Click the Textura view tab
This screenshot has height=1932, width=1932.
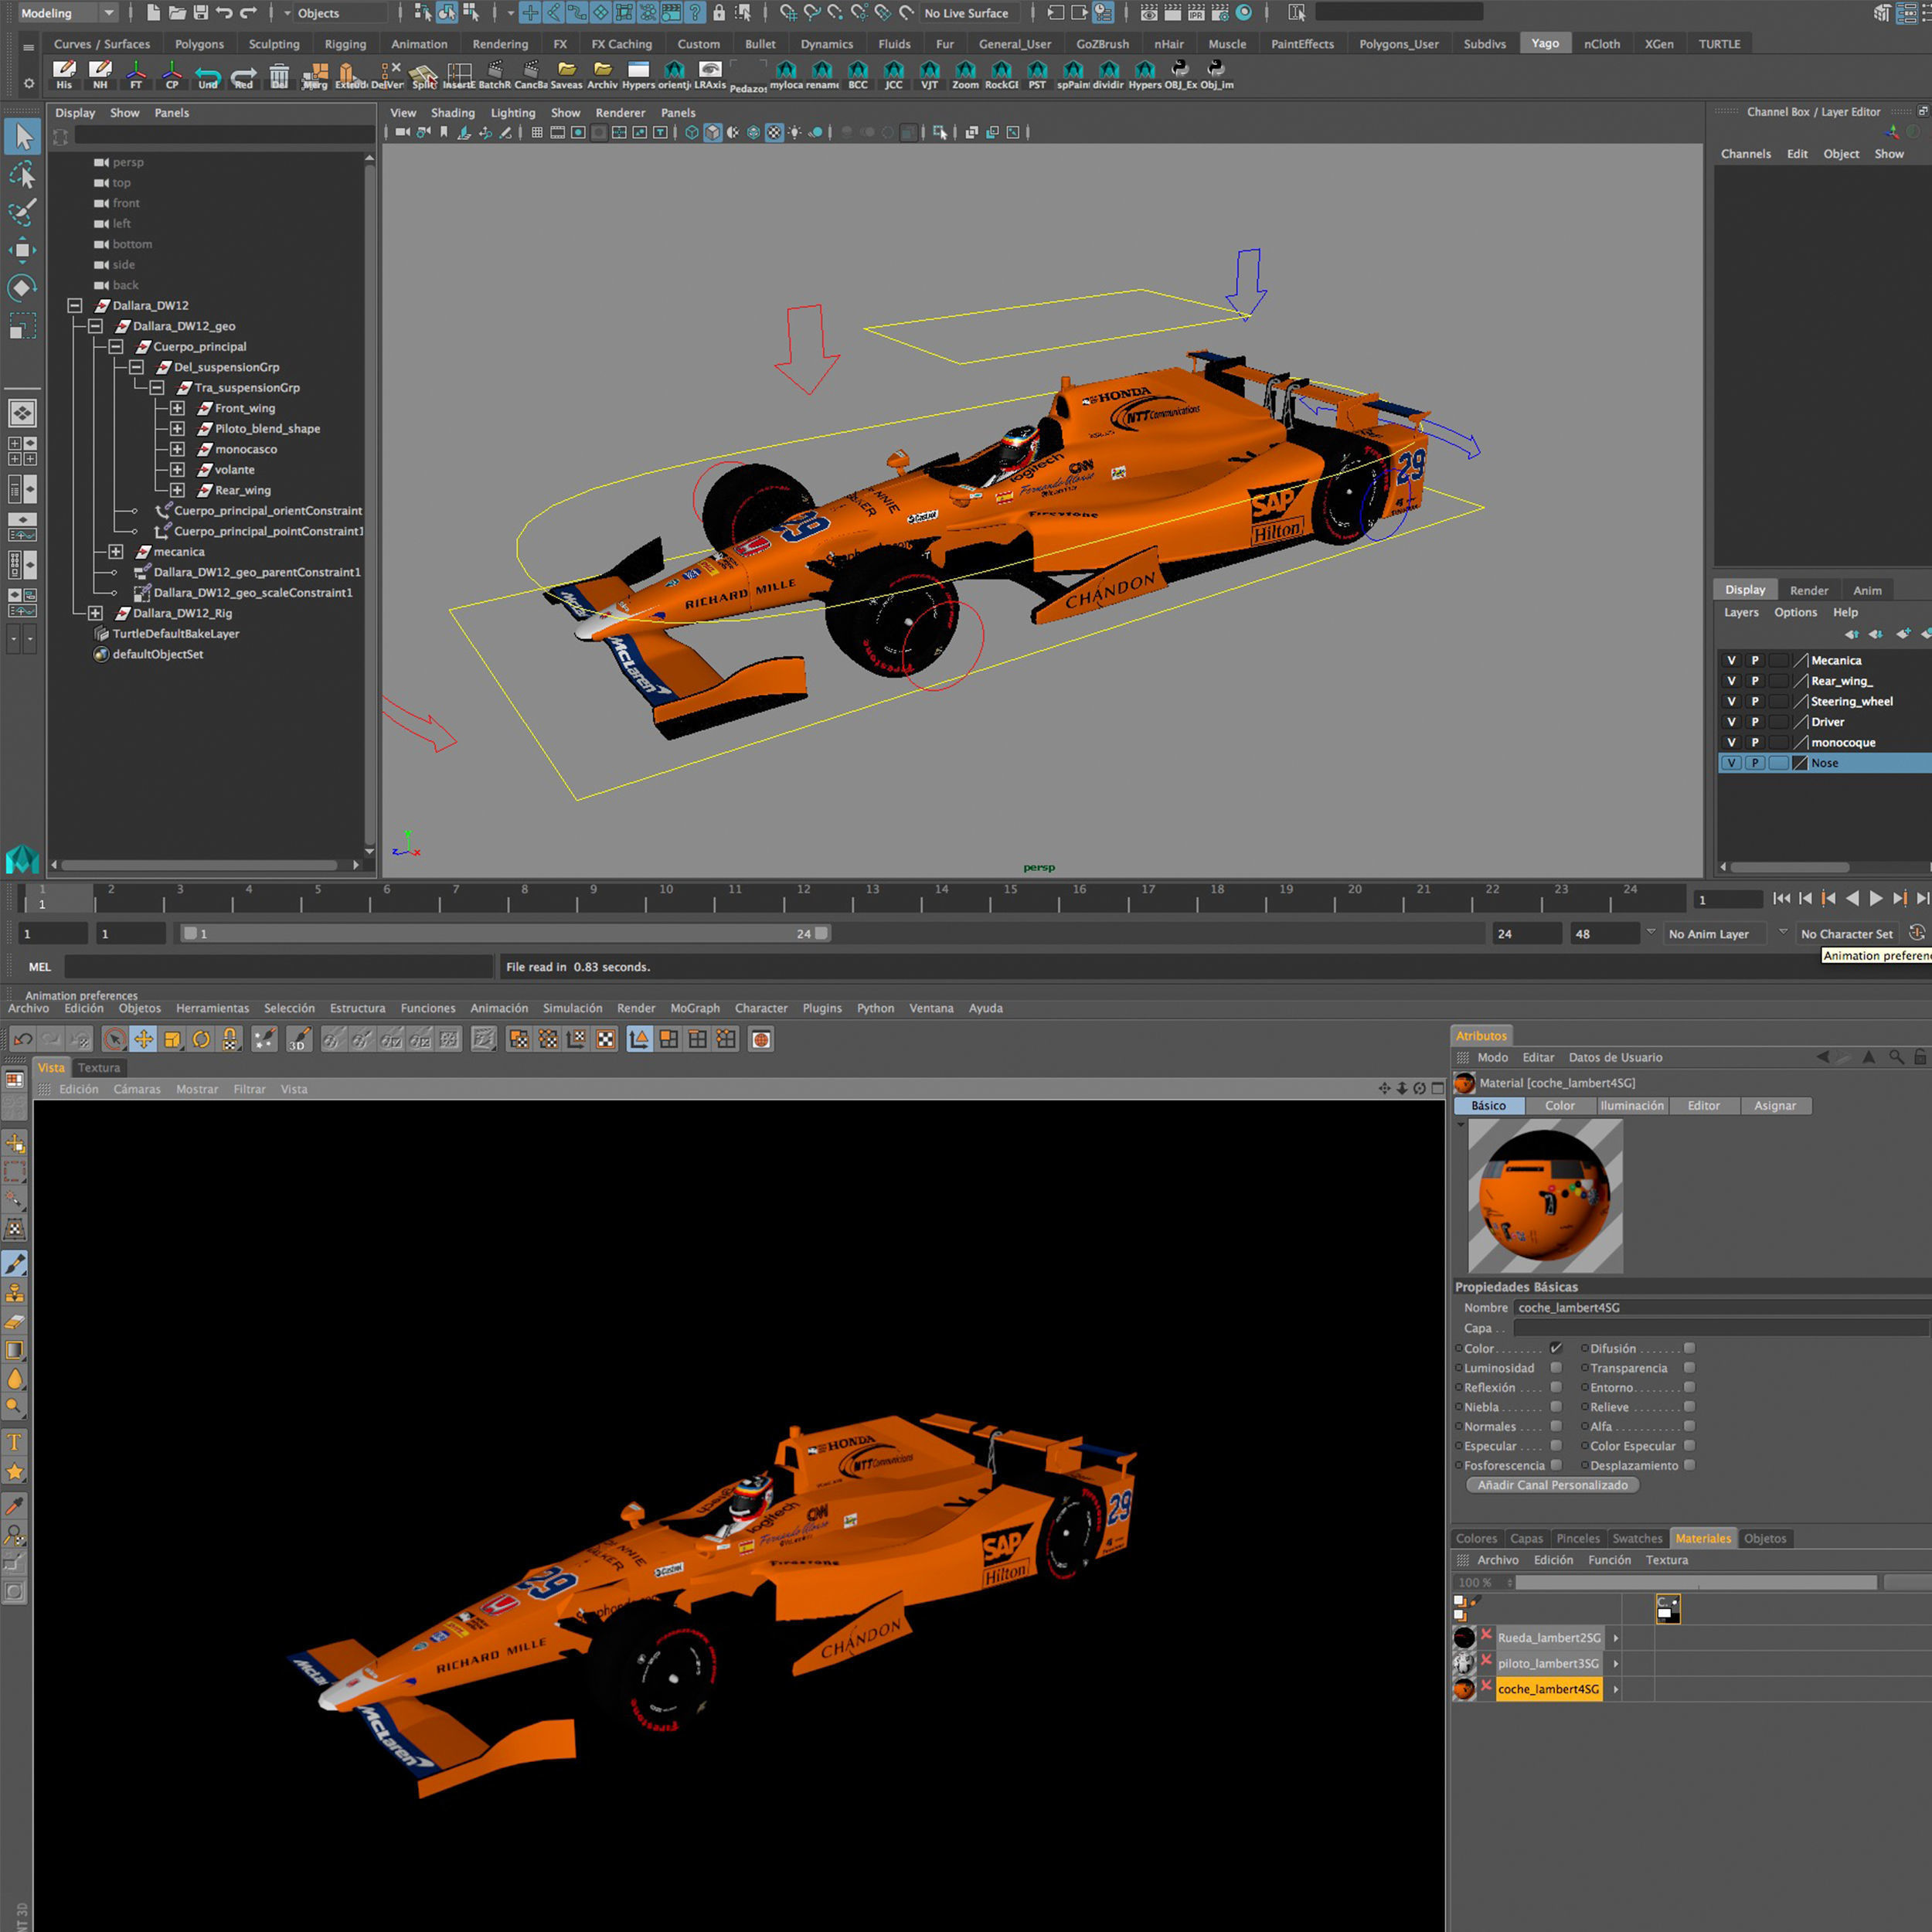click(x=99, y=1067)
